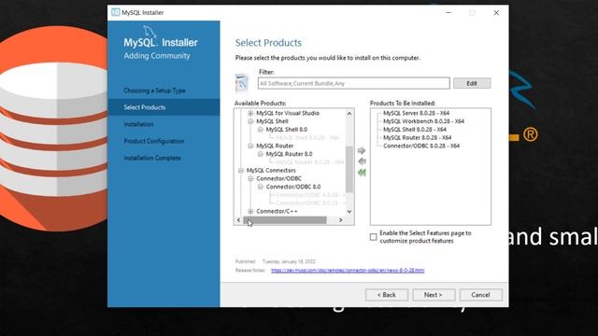Click the scroll left arrow in Available Products
Screen dimensions: 598x336
[239, 220]
